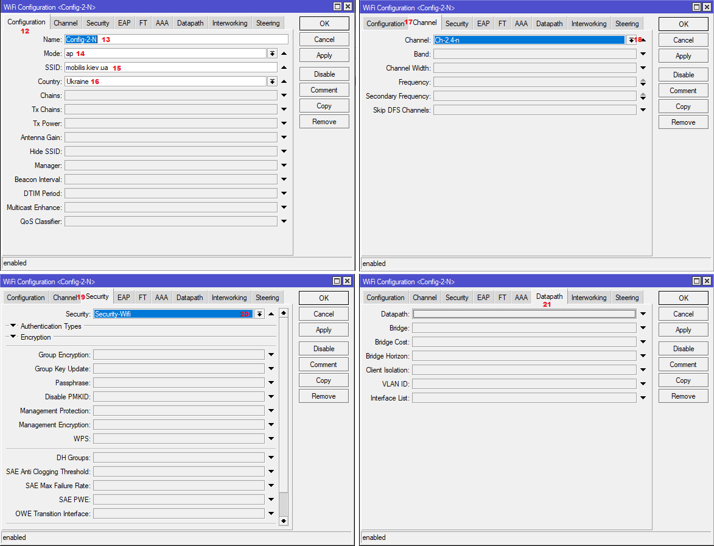Open Steering tab in window showing Bridge Cost
Image resolution: width=714 pixels, height=546 pixels.
point(626,298)
